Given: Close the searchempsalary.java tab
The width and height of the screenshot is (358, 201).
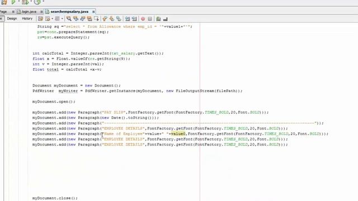Looking at the screenshot, I should [x=93, y=12].
